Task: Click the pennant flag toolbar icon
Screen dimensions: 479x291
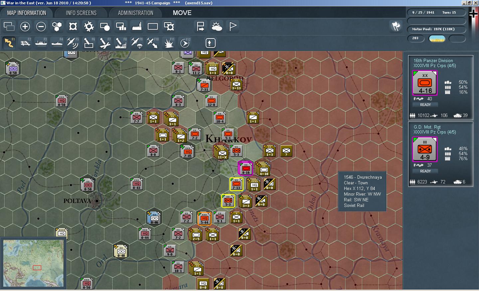Action: pos(233,26)
